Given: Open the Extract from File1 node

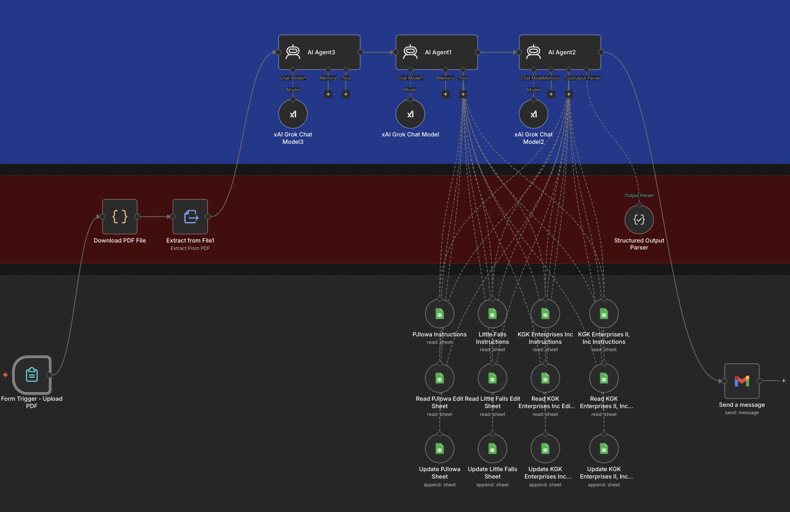Looking at the screenshot, I should coord(190,216).
